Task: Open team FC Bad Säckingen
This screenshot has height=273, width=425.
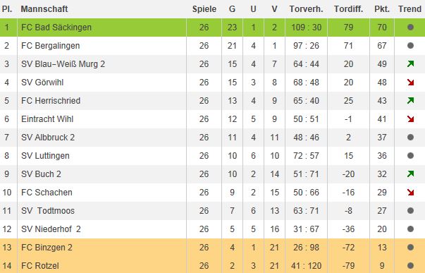Action: coord(56,27)
